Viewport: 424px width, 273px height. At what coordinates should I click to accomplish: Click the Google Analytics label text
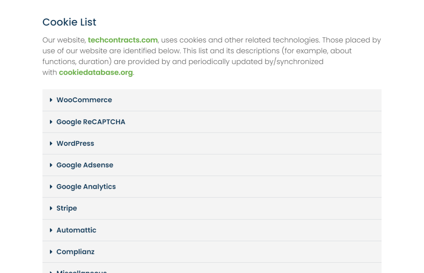coord(86,187)
